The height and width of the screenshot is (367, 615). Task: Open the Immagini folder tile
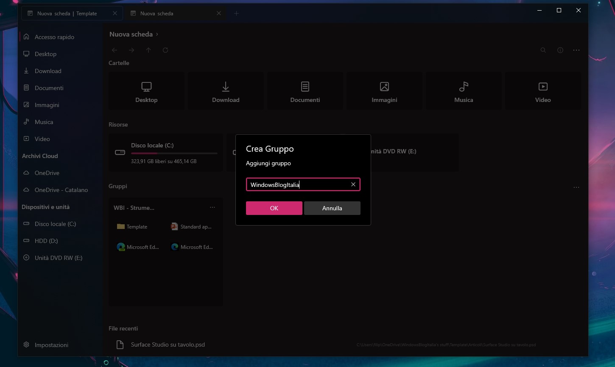pos(384,91)
